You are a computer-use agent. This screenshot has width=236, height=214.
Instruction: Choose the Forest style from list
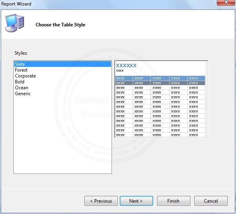point(21,70)
